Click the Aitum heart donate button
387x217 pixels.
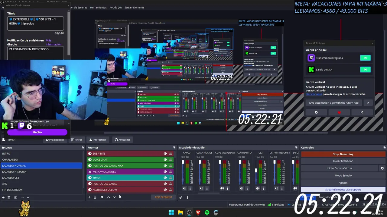point(339,112)
